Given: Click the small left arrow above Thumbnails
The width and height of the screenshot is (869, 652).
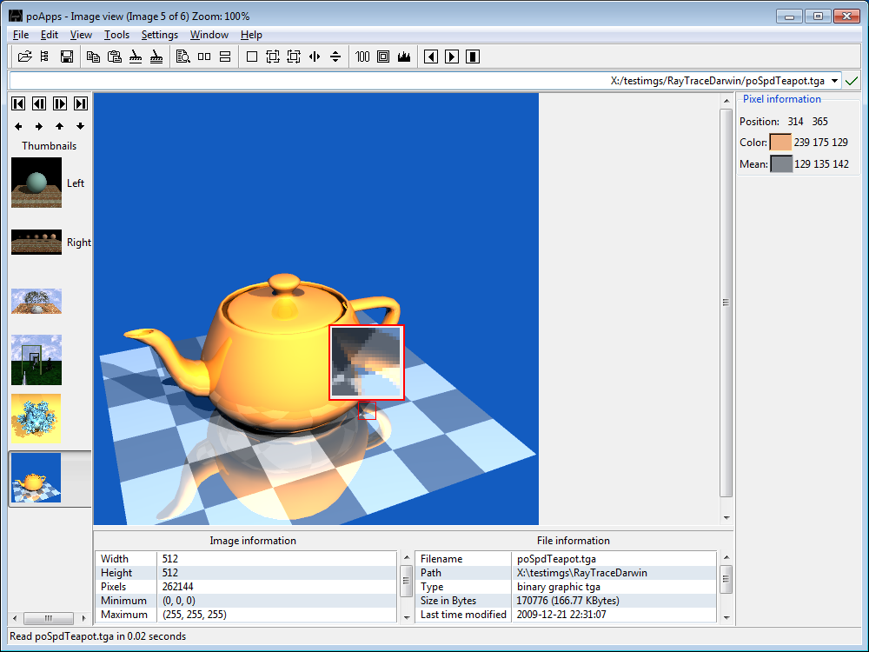Looking at the screenshot, I should point(18,126).
